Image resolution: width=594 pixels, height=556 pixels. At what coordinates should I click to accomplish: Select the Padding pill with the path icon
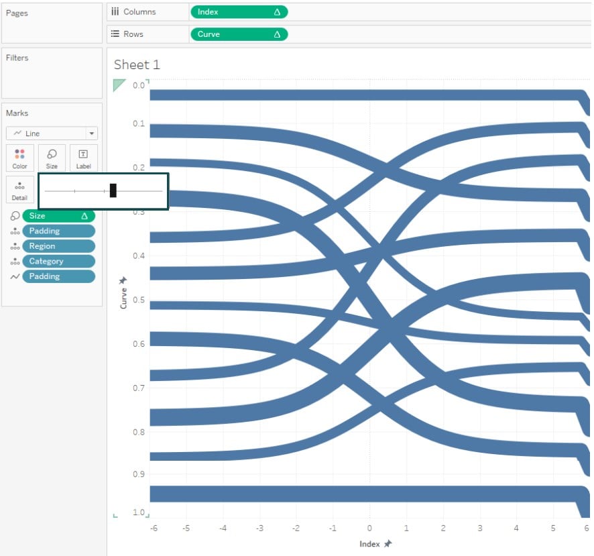[59, 277]
